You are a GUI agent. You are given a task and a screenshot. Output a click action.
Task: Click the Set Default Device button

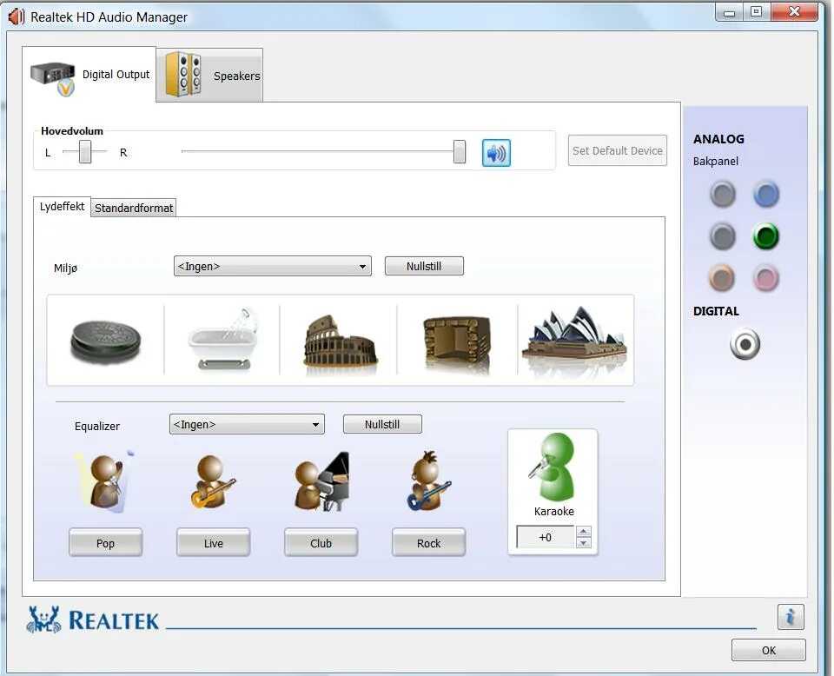618,150
